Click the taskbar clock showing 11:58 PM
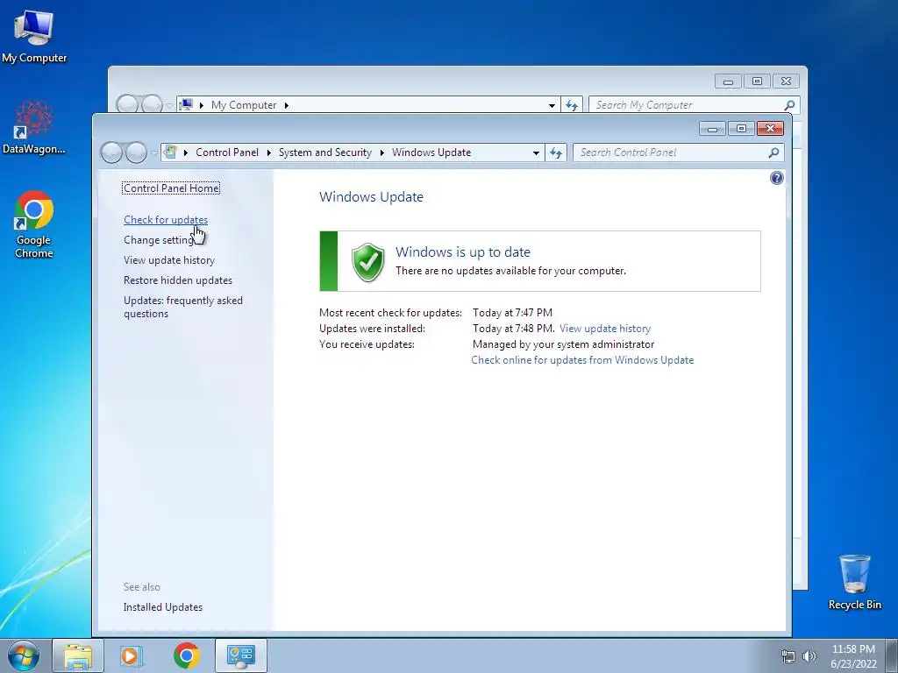The width and height of the screenshot is (898, 673). pyautogui.click(x=853, y=656)
